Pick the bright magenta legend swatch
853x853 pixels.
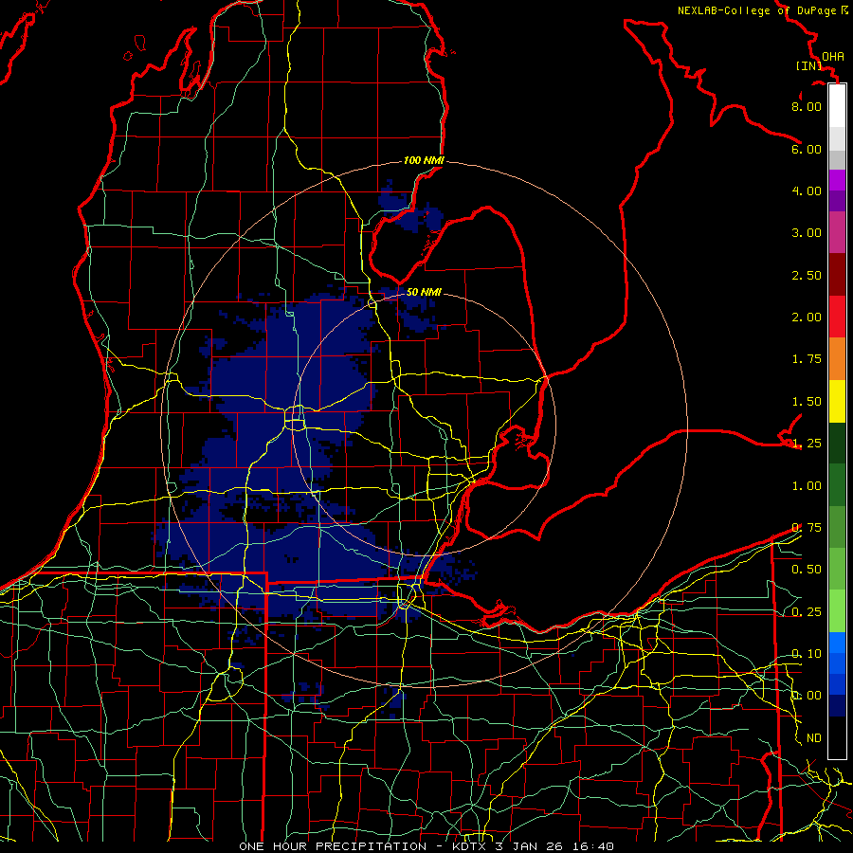(x=837, y=179)
